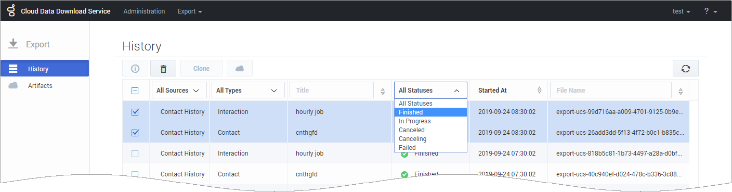
Task: Open the Export menu in top bar
Action: 190,11
